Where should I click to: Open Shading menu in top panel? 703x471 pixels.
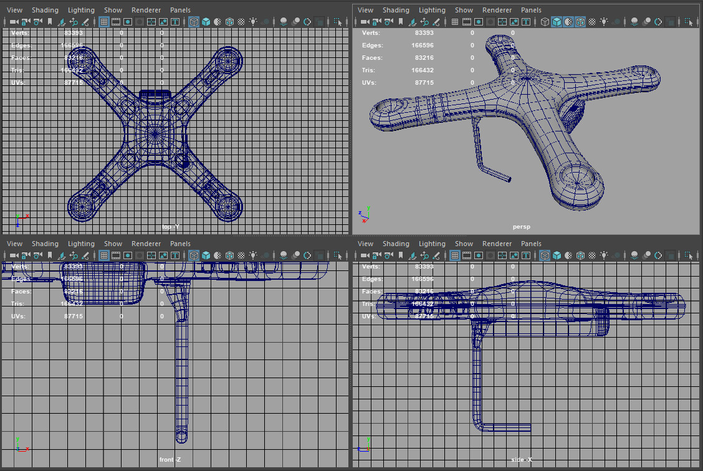click(45, 10)
